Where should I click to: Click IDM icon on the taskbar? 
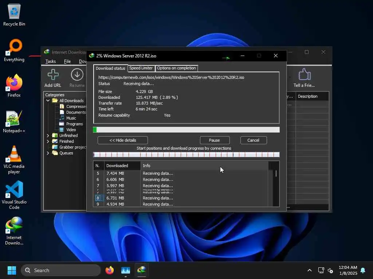tap(142, 270)
